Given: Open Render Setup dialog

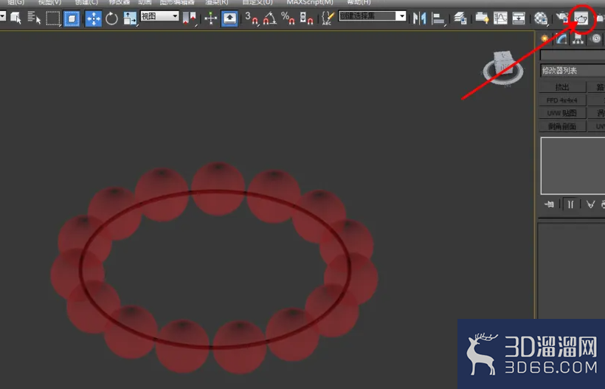Looking at the screenshot, I should (x=562, y=18).
